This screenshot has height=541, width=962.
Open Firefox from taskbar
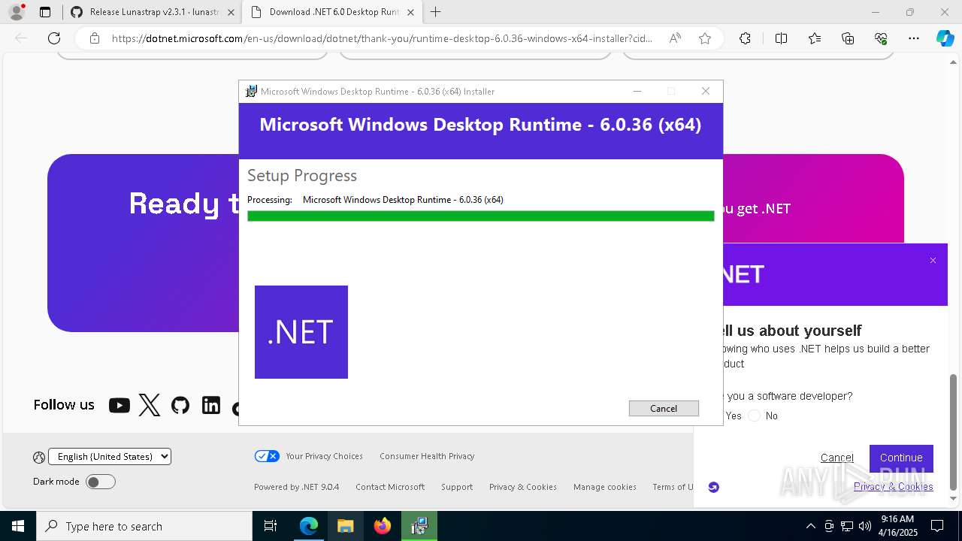[x=382, y=526]
